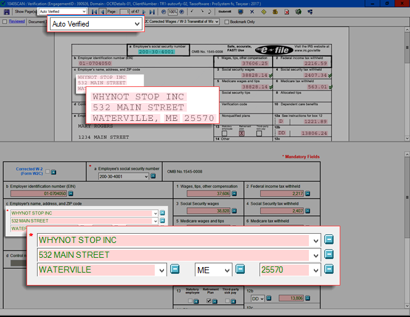
Task: Click the zoom out magnifier icon
Action: [x=163, y=12]
